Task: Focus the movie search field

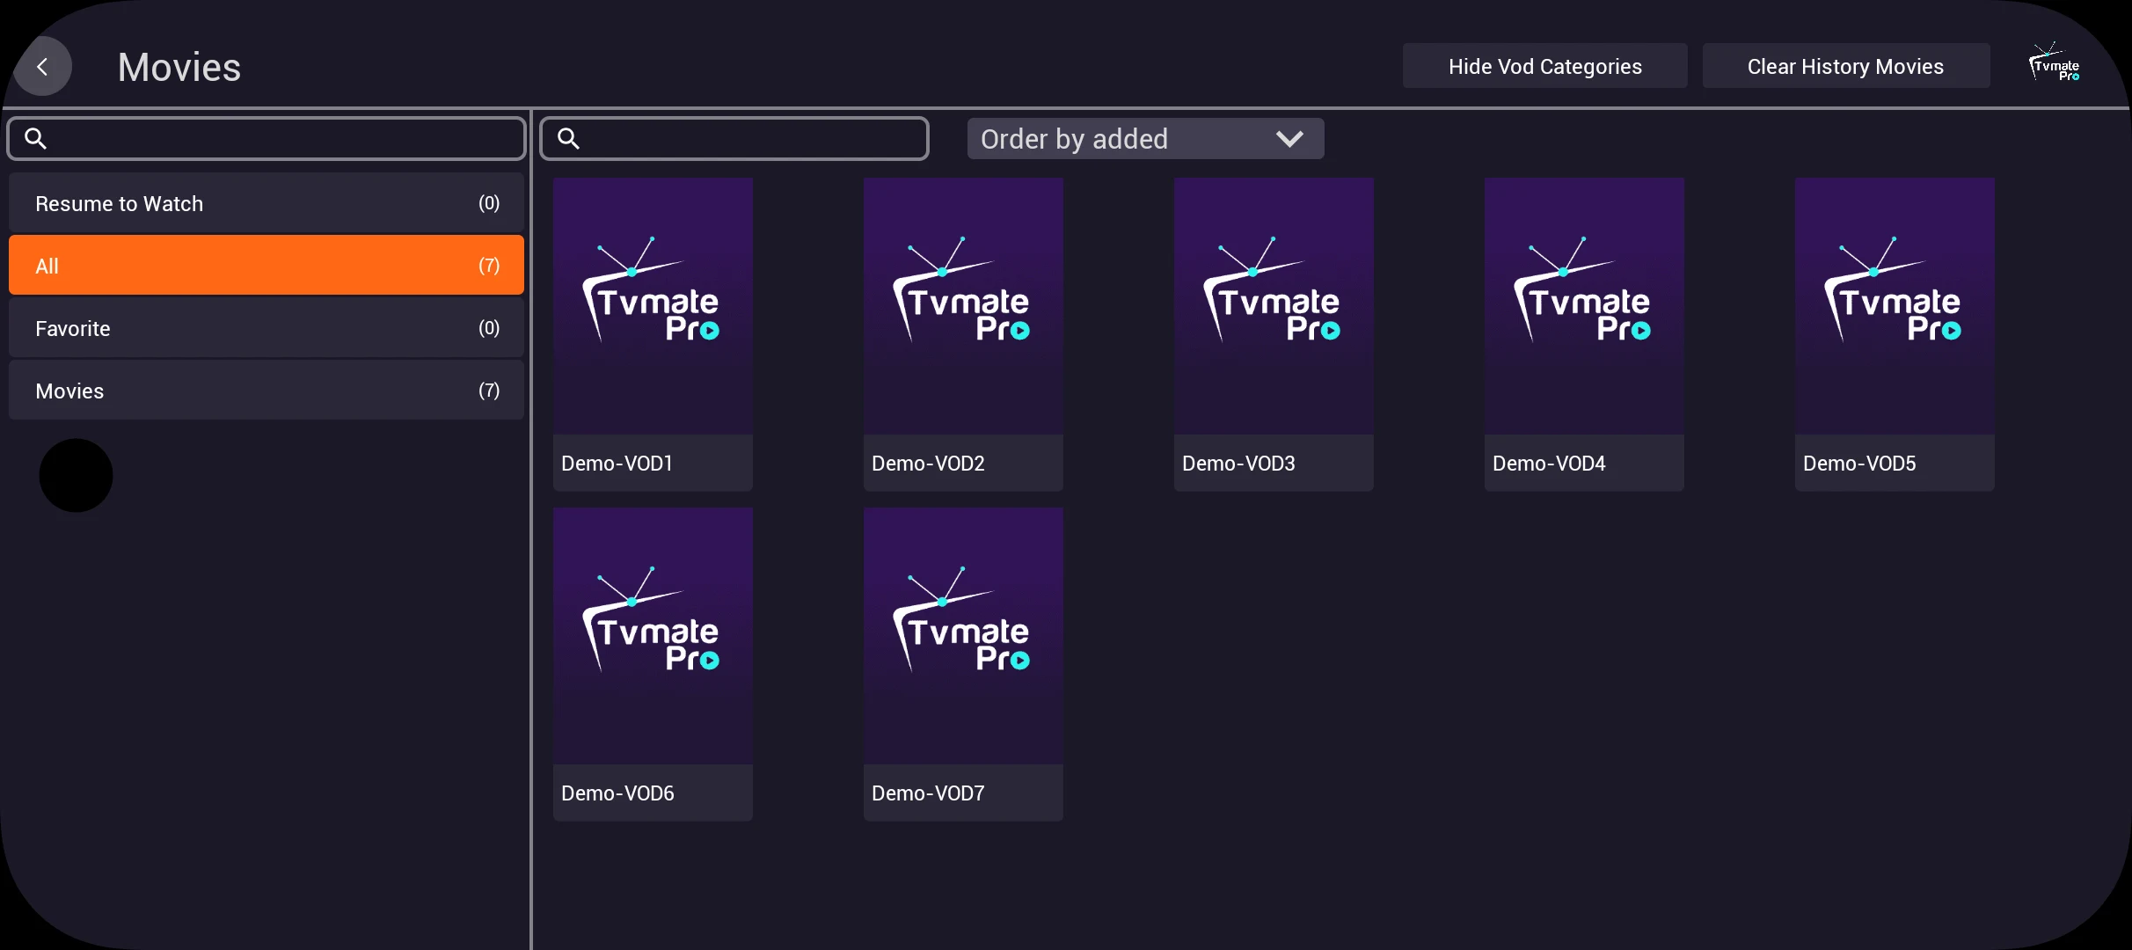Action: [734, 138]
